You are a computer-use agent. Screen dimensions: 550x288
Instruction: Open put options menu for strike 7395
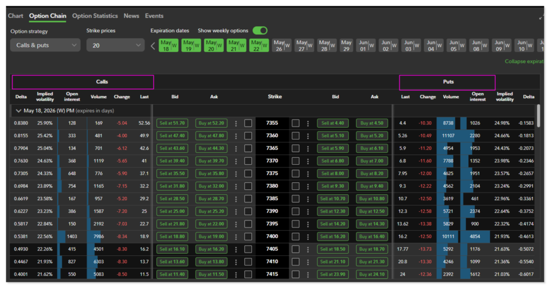pyautogui.click(x=308, y=224)
